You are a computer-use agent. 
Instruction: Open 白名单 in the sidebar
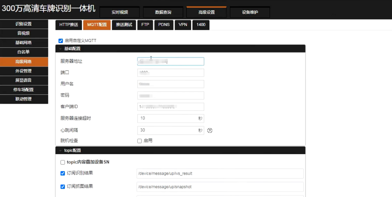[24, 52]
